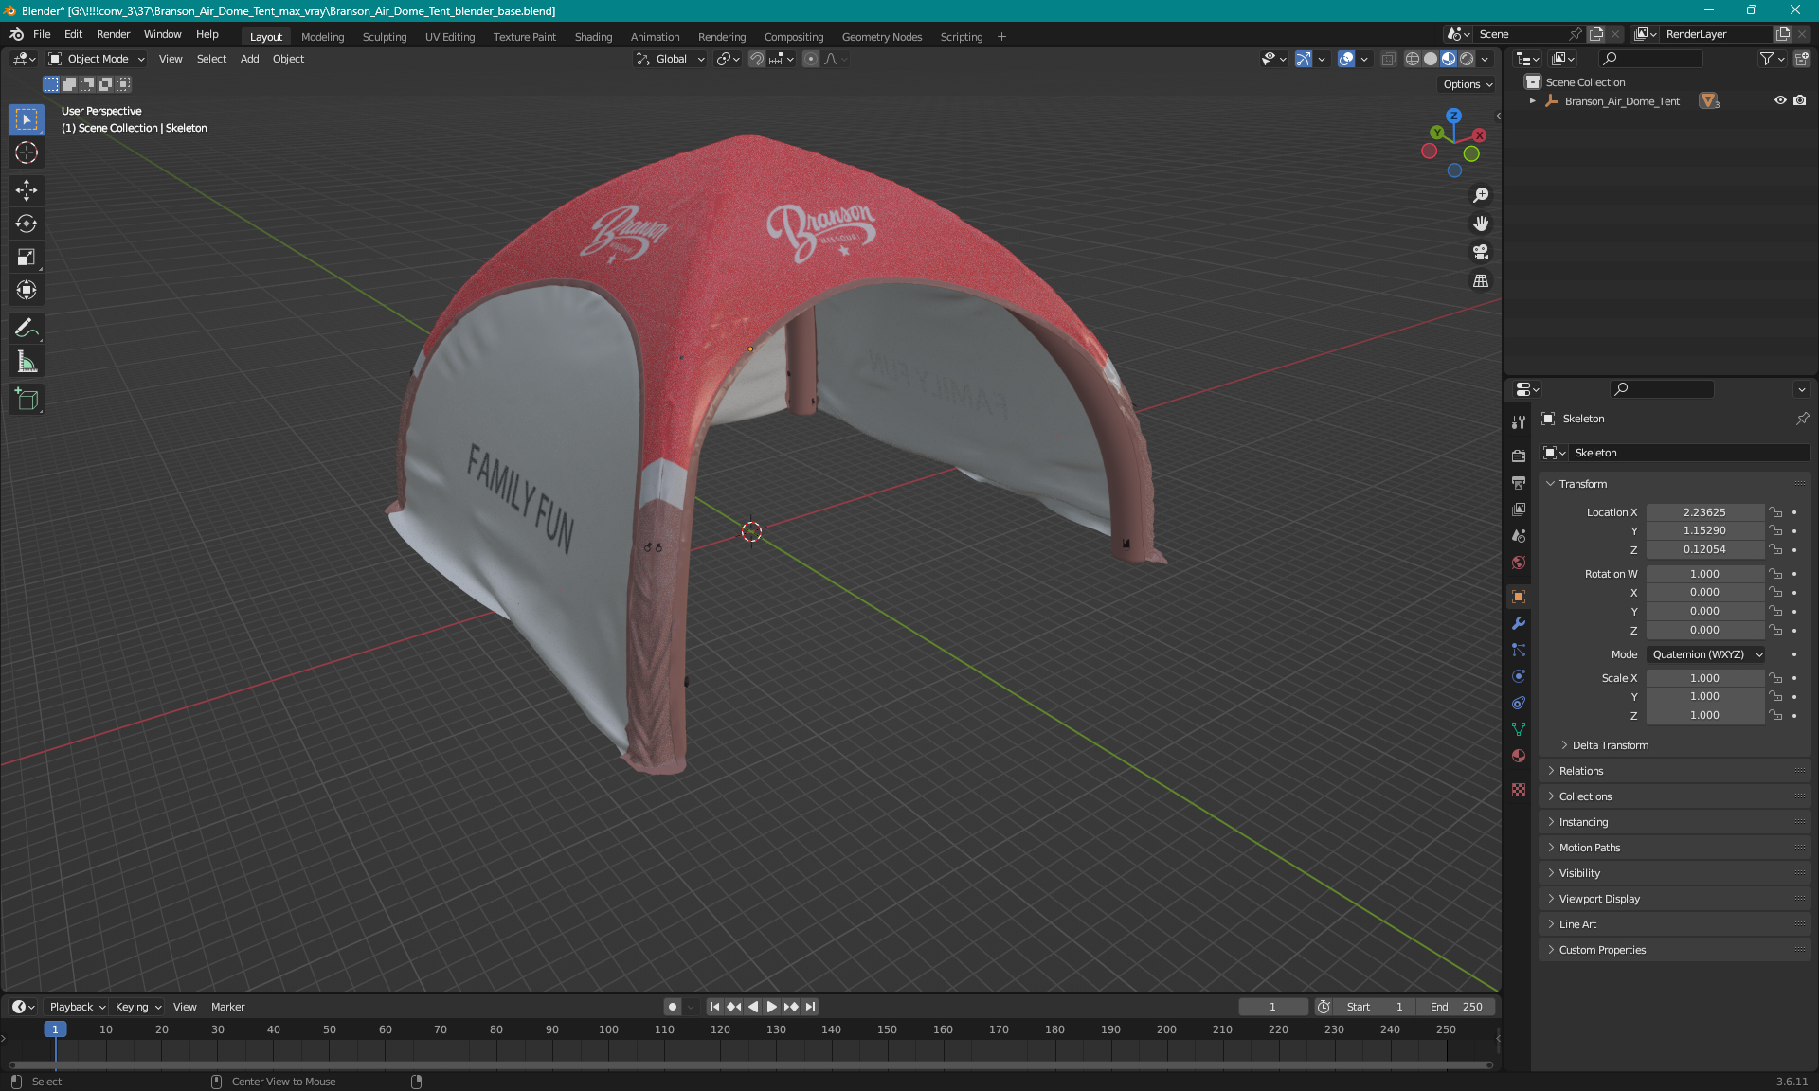Open the Scene properties tab

[x=1519, y=535]
